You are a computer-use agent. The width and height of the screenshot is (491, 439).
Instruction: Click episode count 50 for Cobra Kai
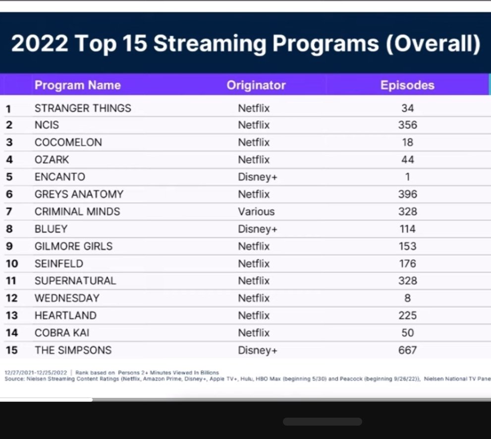(407, 333)
